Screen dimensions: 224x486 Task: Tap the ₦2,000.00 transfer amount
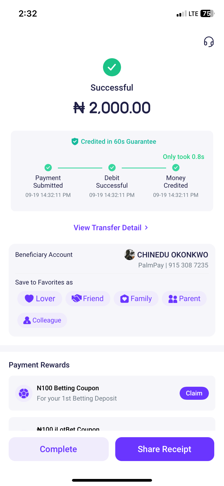112,108
